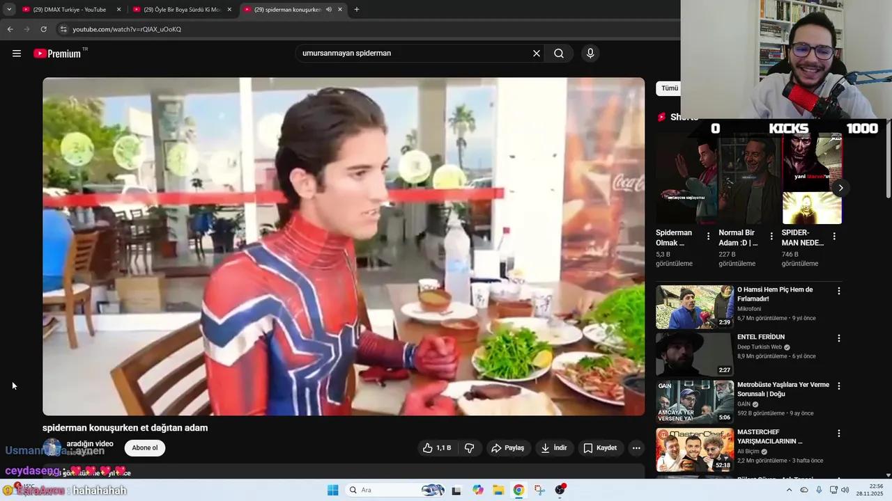Share the video via Paylaş
This screenshot has height=501, width=892.
pyautogui.click(x=507, y=448)
